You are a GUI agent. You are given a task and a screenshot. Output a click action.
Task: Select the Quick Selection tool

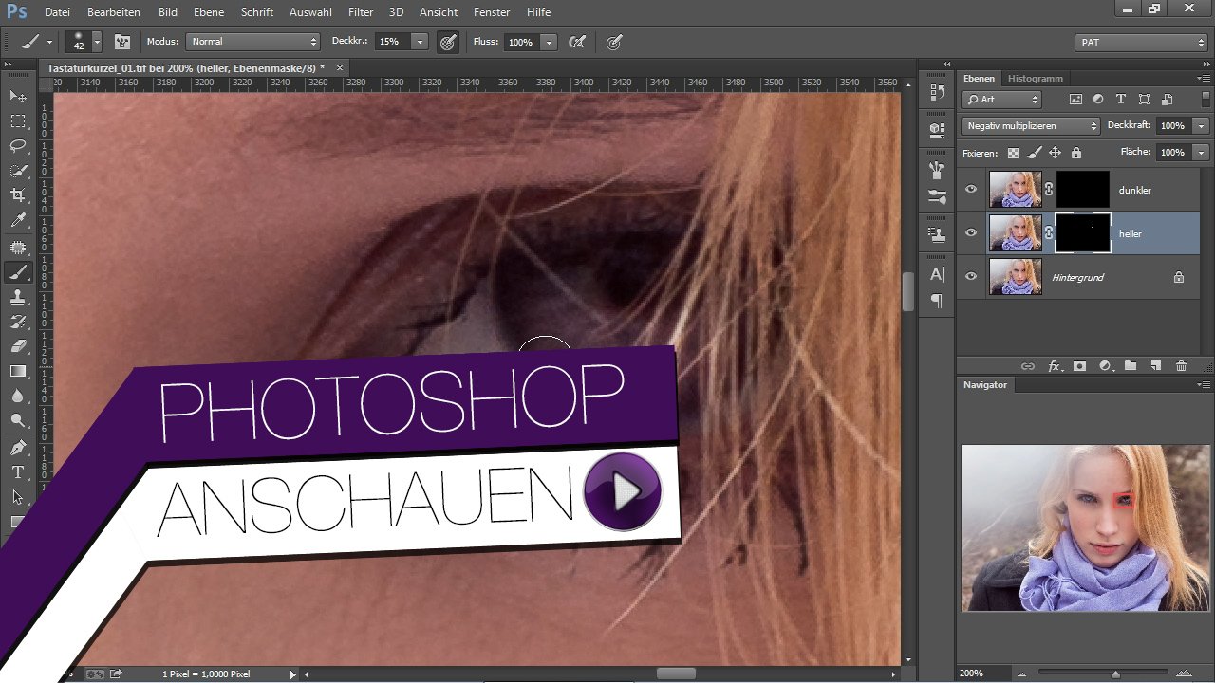18,172
